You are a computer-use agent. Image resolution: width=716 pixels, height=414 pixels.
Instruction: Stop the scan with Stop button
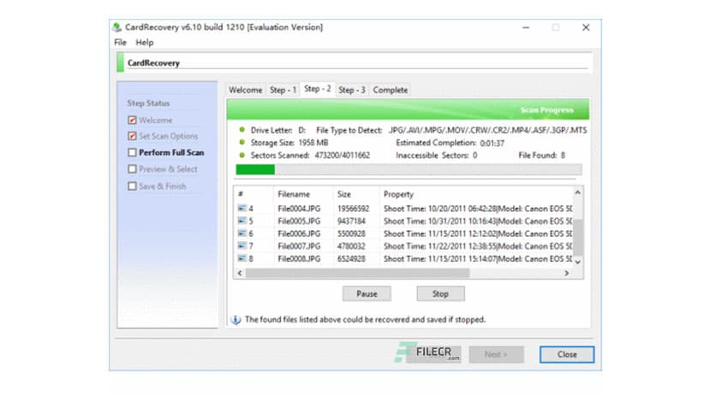pos(441,293)
